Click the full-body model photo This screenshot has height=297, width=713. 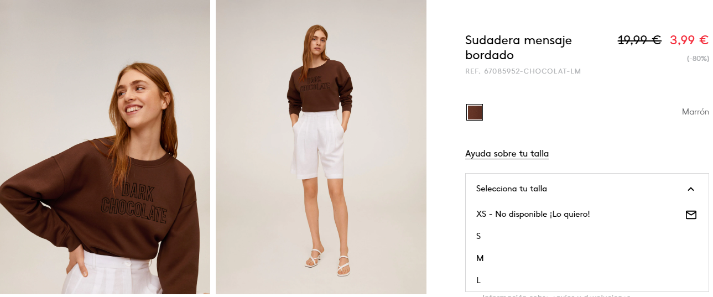[x=321, y=147]
